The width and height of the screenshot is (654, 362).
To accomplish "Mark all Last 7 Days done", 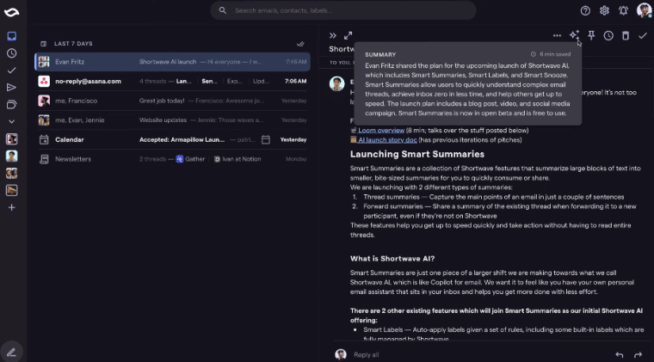I will pos(300,44).
